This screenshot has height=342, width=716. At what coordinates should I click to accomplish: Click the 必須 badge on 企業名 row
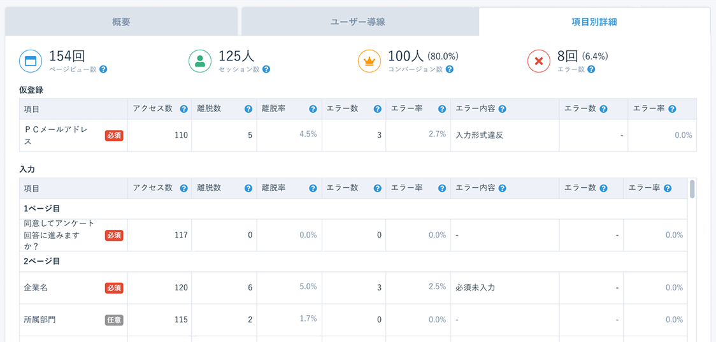tap(114, 288)
